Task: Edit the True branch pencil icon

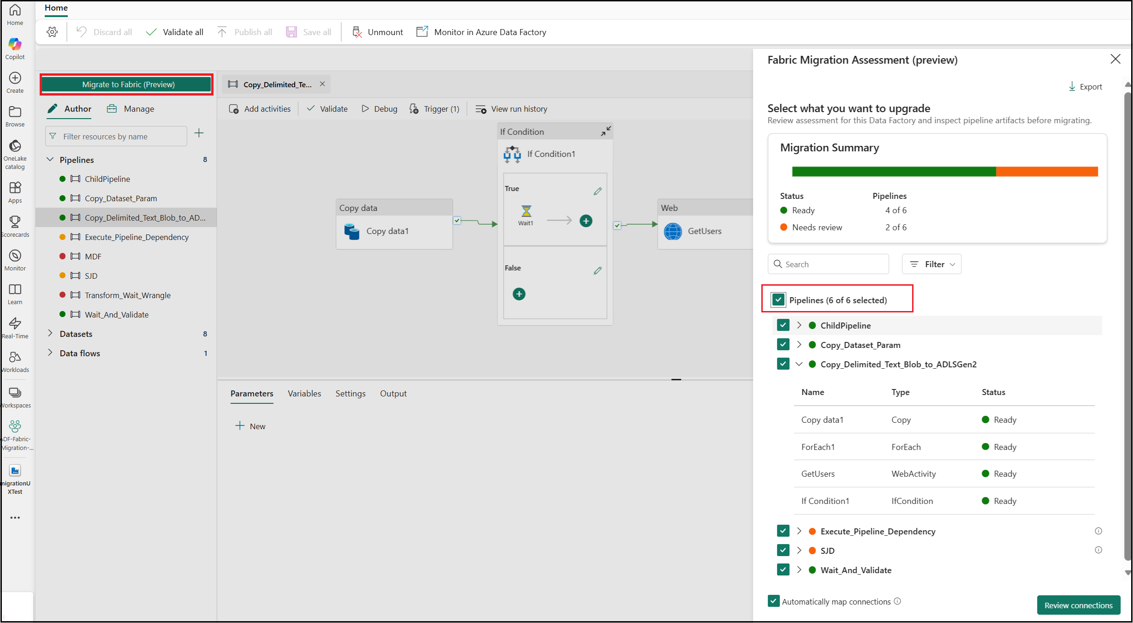Action: [598, 191]
